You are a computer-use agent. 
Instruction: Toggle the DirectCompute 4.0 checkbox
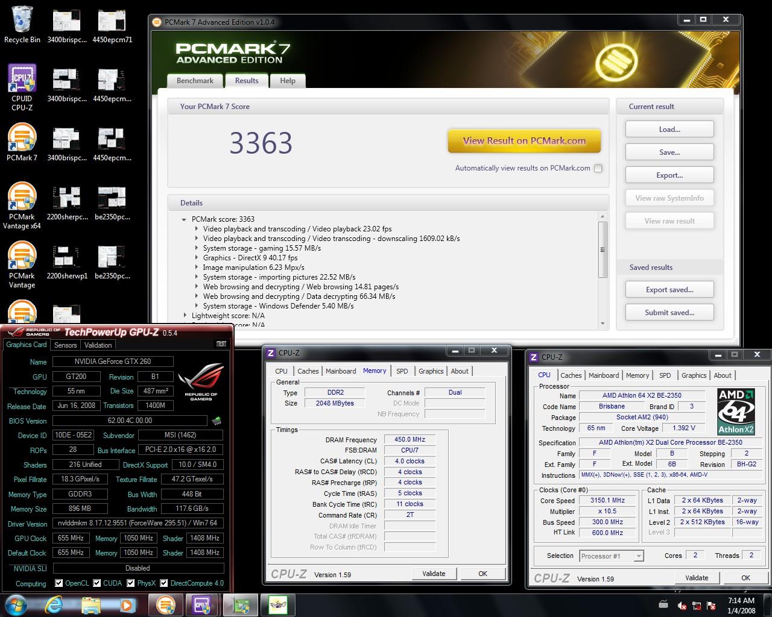[x=164, y=583]
